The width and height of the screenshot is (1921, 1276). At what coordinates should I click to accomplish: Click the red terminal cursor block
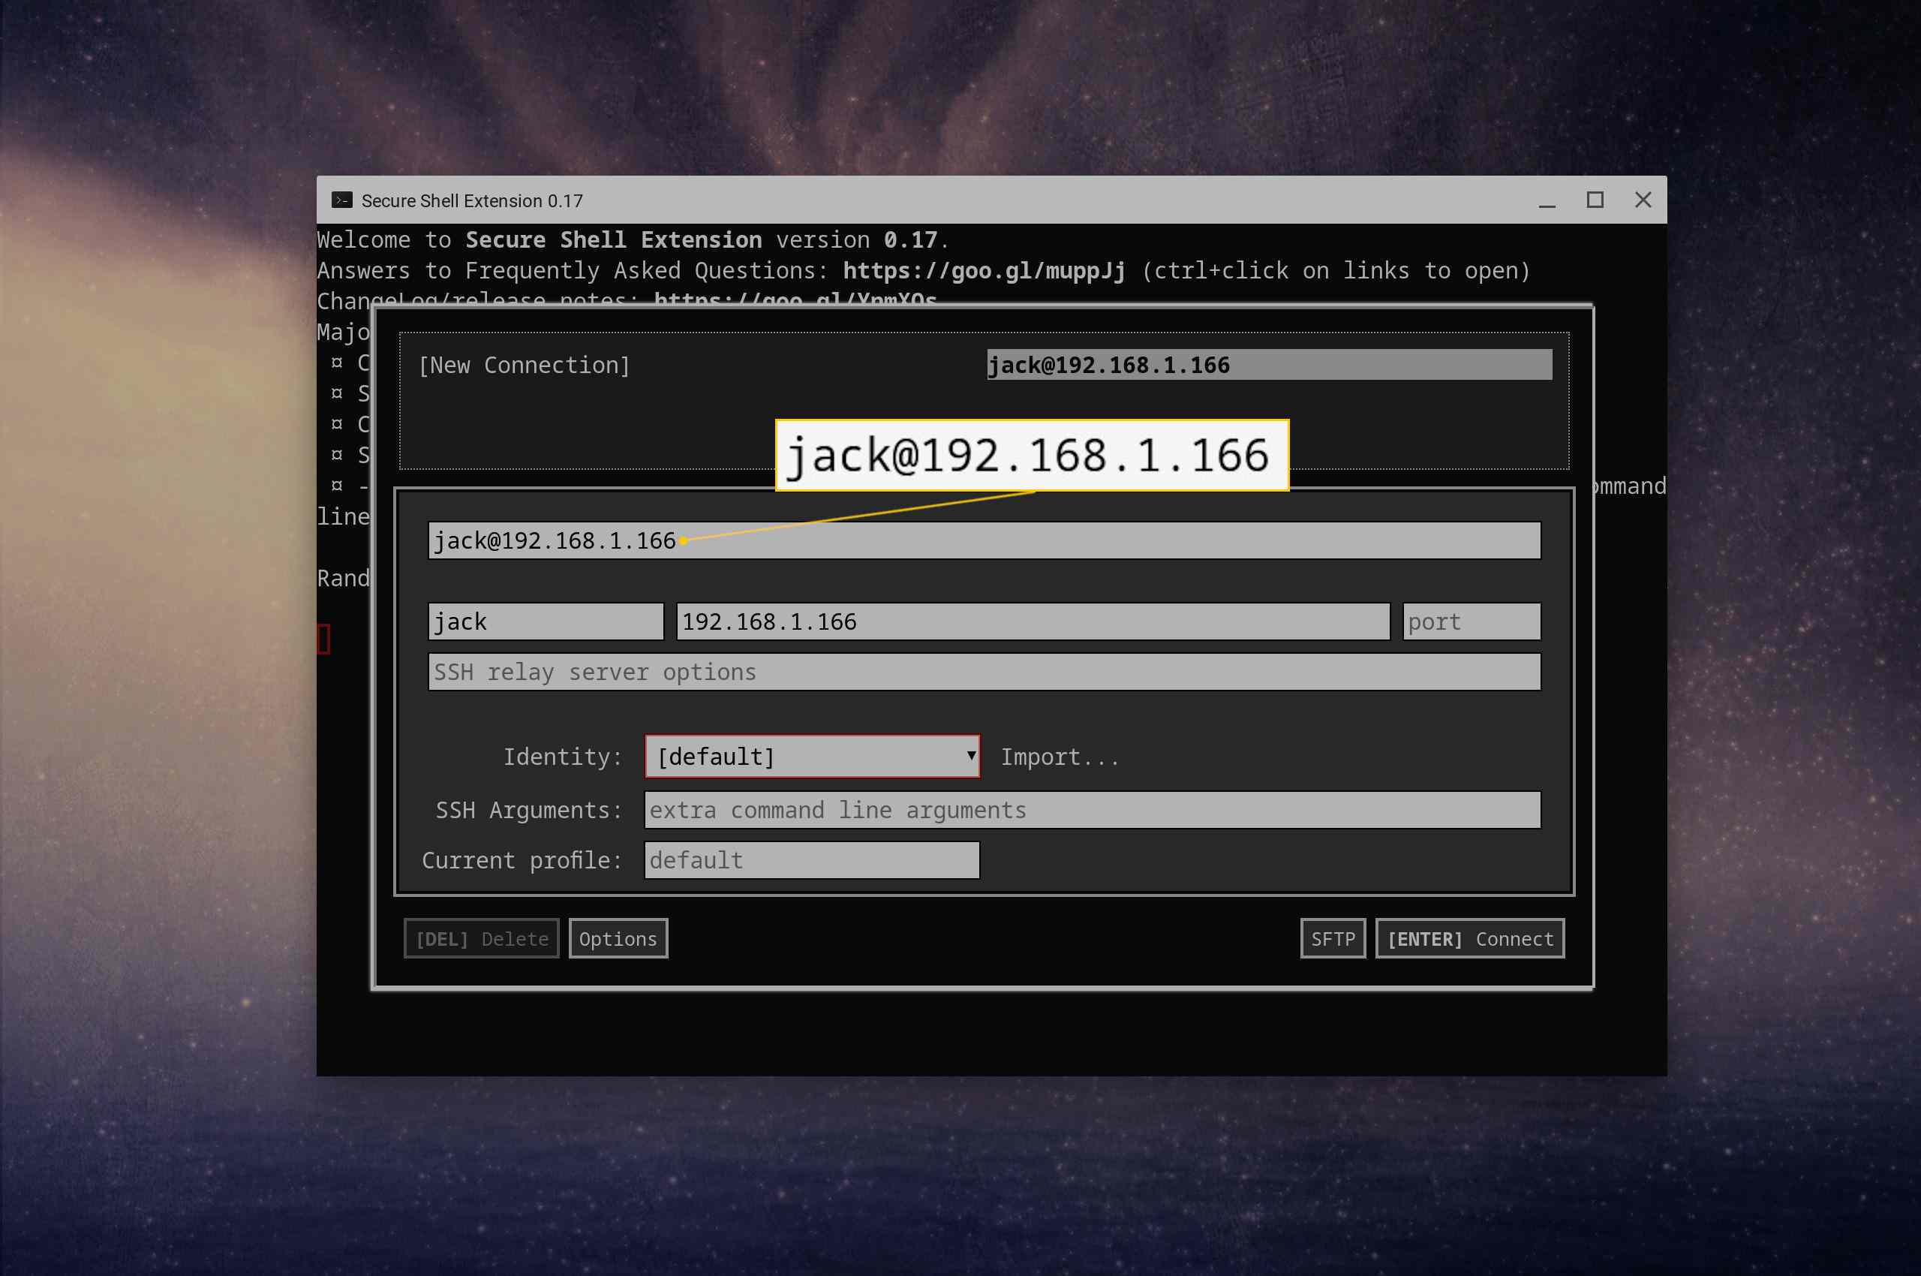(x=324, y=639)
